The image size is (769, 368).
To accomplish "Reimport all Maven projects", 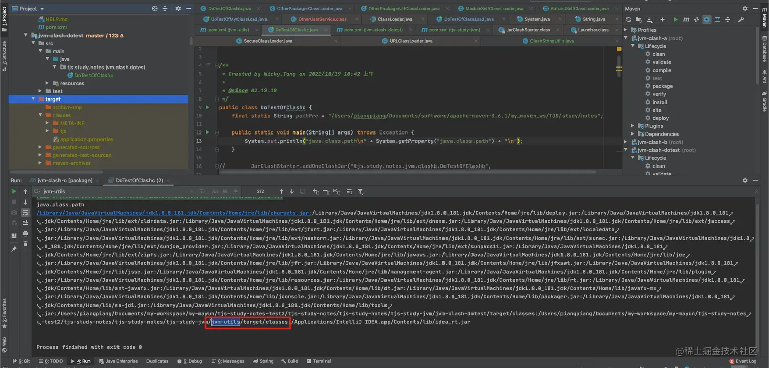I will [x=629, y=19].
